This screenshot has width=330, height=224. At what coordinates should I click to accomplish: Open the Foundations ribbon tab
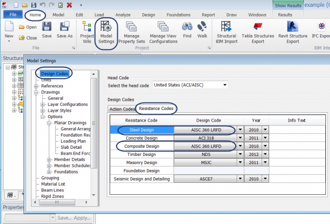[x=178, y=14]
